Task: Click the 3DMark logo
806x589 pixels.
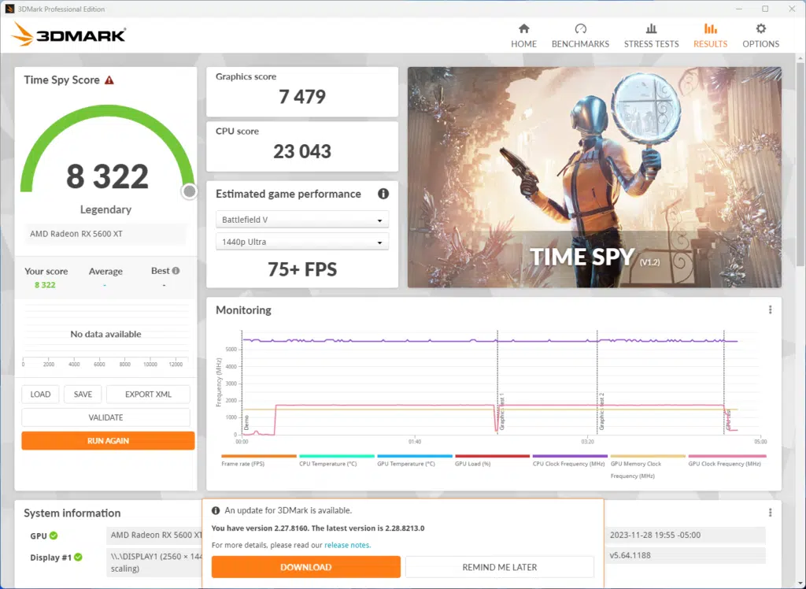Action: tap(68, 35)
